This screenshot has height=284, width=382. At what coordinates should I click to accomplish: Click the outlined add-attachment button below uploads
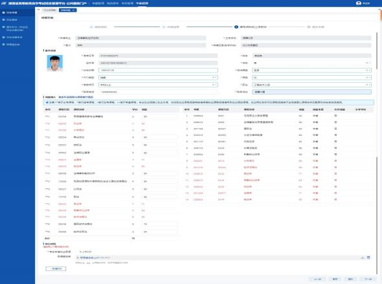point(56,268)
